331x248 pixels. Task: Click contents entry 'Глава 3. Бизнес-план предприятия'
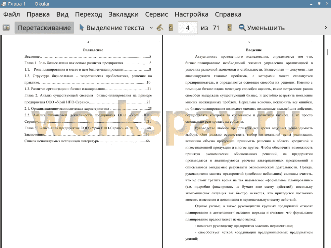pyautogui.click(x=88, y=128)
